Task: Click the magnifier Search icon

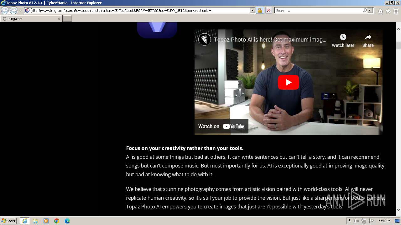Action: [365, 10]
